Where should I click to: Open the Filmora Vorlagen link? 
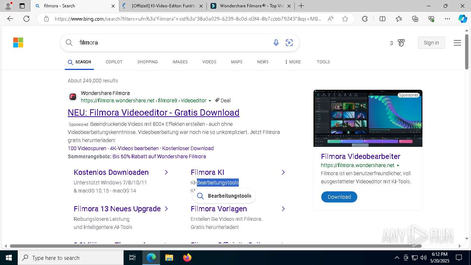coord(219,209)
